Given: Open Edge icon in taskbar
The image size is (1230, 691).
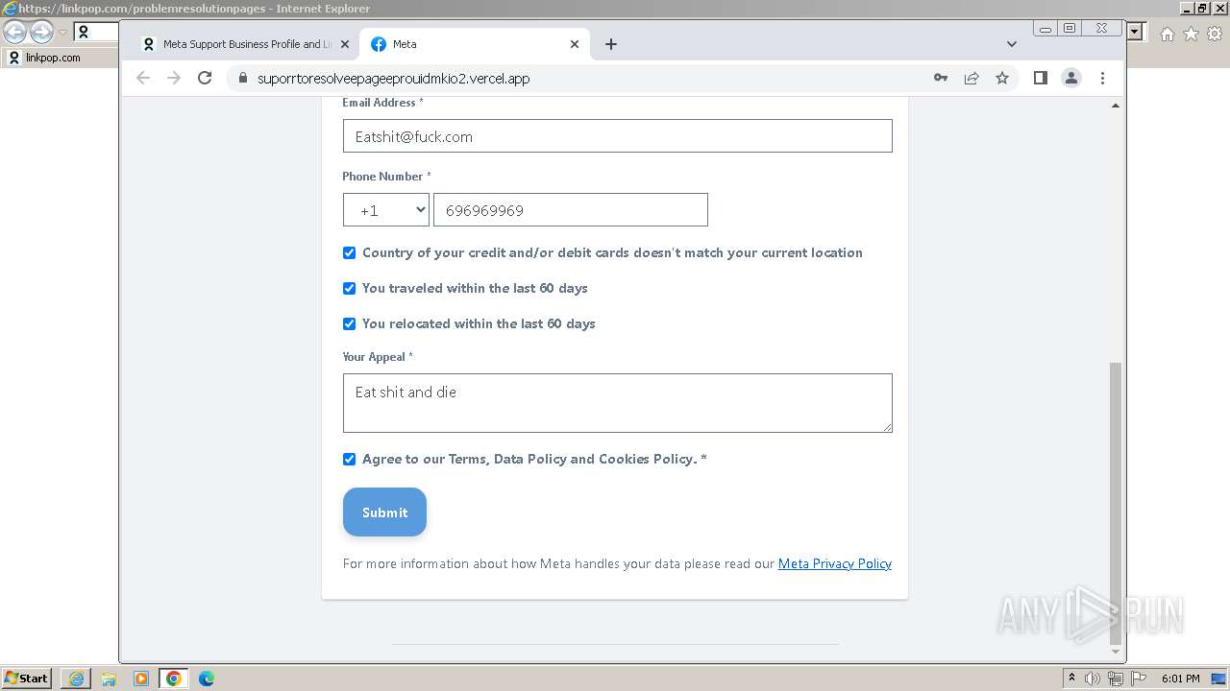Looking at the screenshot, I should pyautogui.click(x=207, y=679).
